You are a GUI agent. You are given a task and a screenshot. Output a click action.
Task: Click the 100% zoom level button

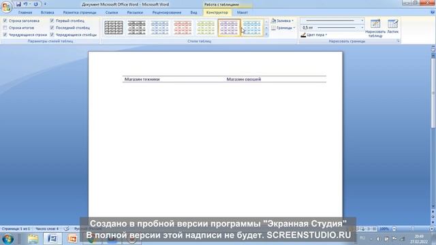pos(384,229)
